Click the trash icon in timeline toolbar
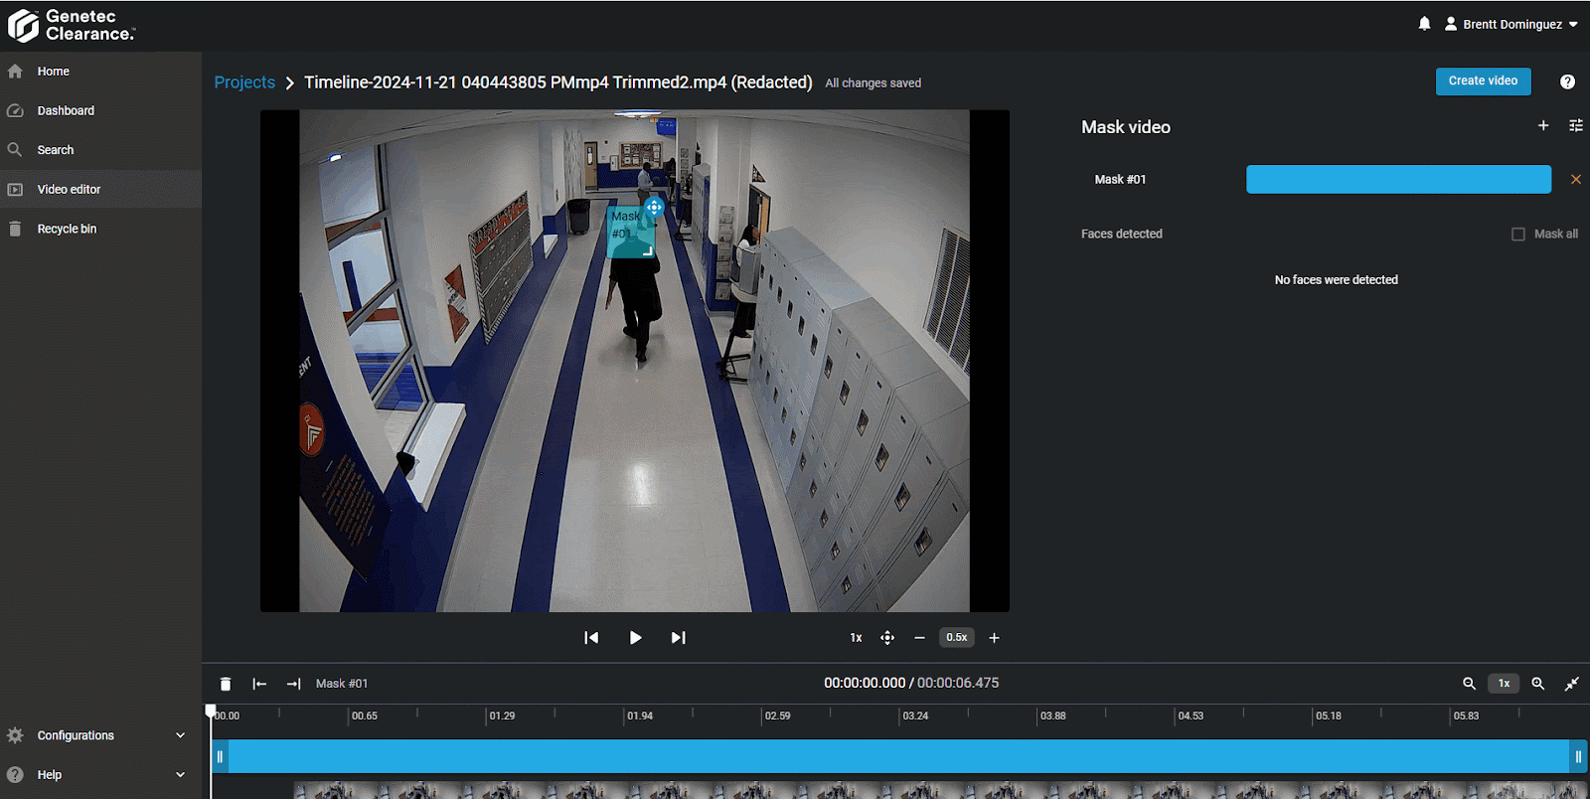 point(226,684)
